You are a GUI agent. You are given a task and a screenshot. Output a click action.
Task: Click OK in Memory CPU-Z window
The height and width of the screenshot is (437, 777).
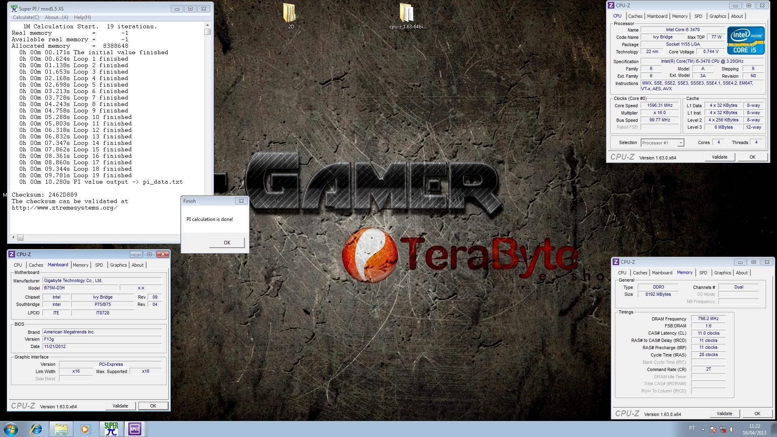tap(757, 414)
